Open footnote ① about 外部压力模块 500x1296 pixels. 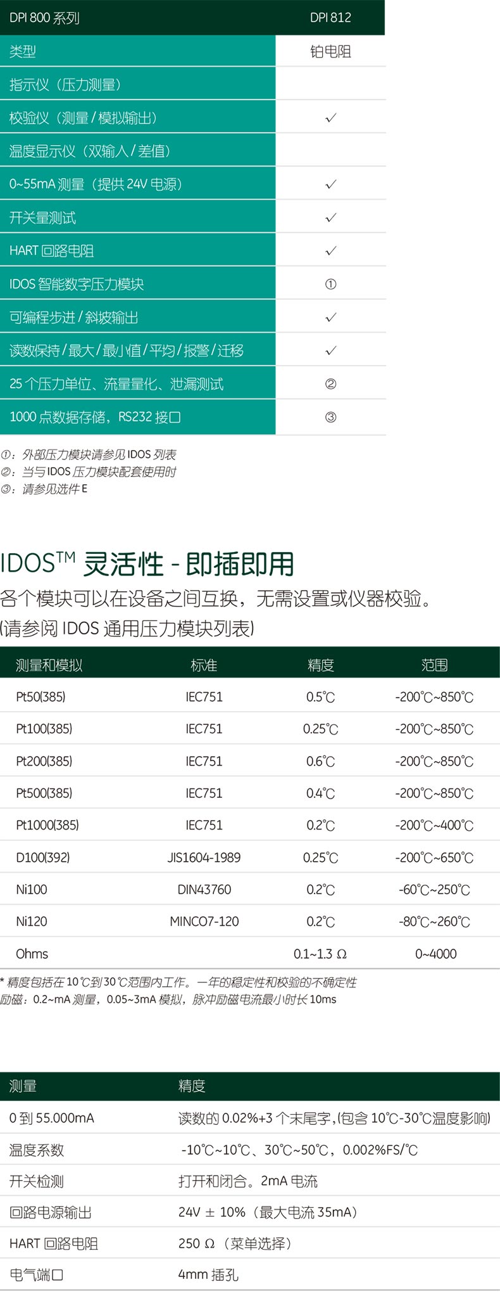click(89, 454)
